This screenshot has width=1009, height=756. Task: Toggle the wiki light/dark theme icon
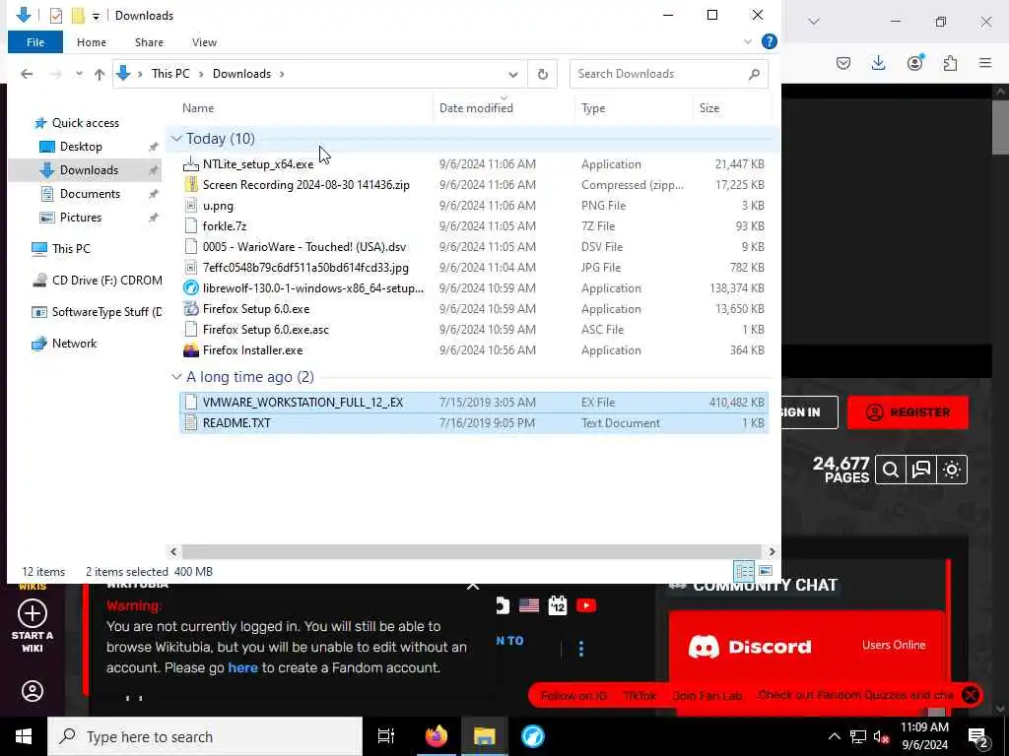[x=952, y=470]
